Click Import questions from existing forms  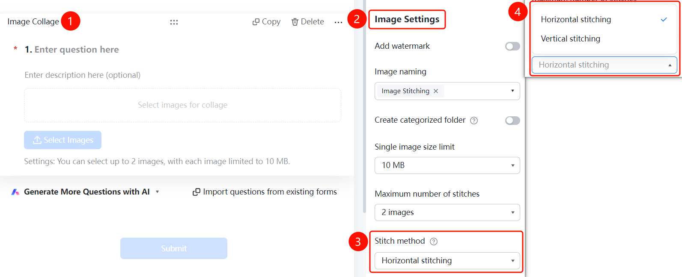coord(270,192)
